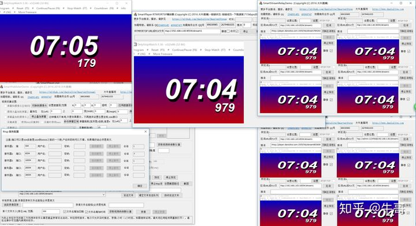Click 拉流 button of first stream in lower relay window
This screenshot has width=416, height=226.
point(328,139)
